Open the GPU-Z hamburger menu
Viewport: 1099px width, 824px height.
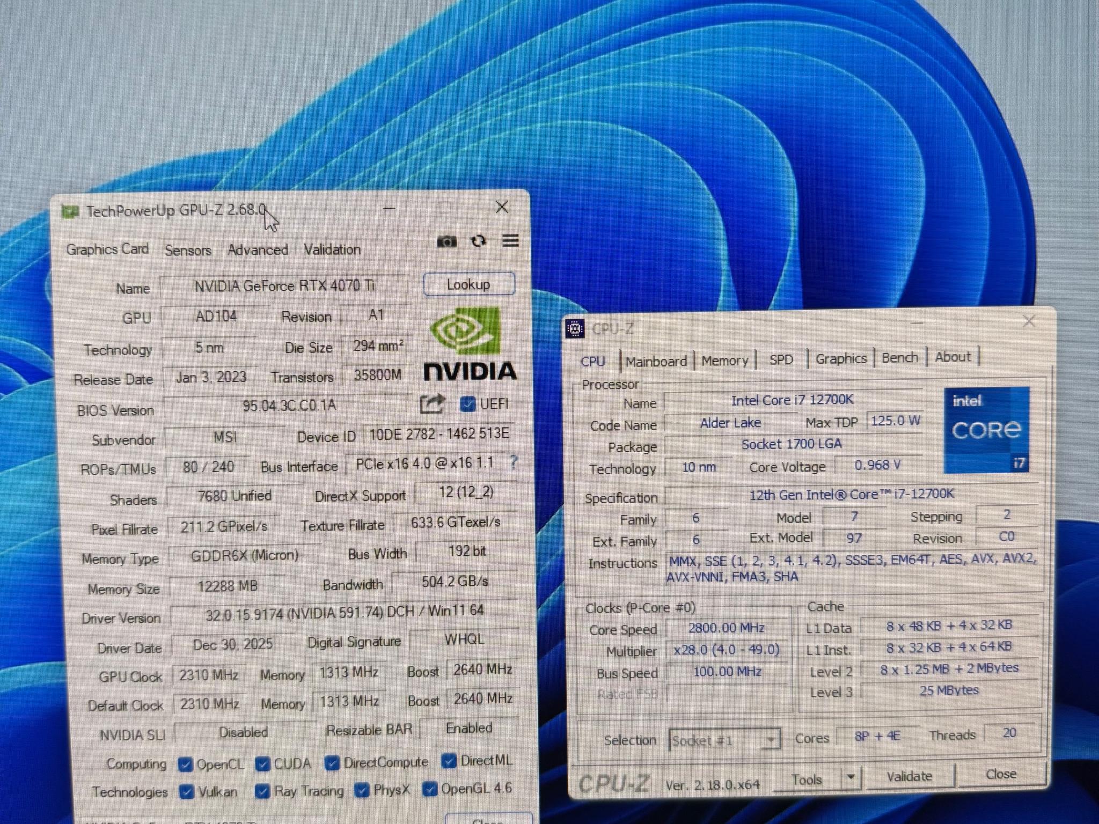(510, 240)
